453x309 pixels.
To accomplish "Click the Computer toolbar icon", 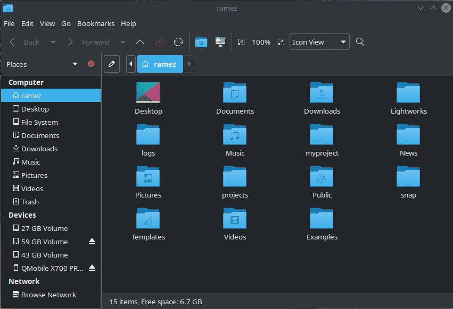I will click(x=220, y=42).
